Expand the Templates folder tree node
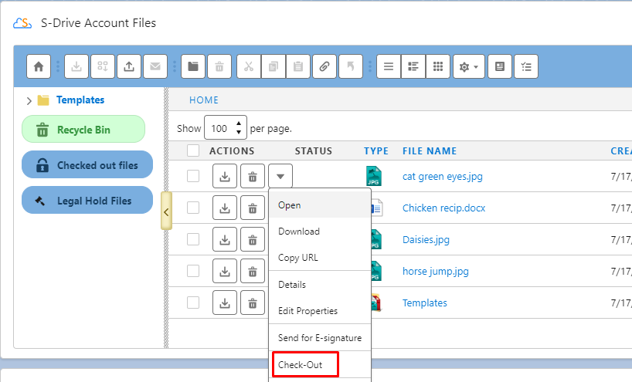Image resolution: width=632 pixels, height=382 pixels. (x=29, y=100)
